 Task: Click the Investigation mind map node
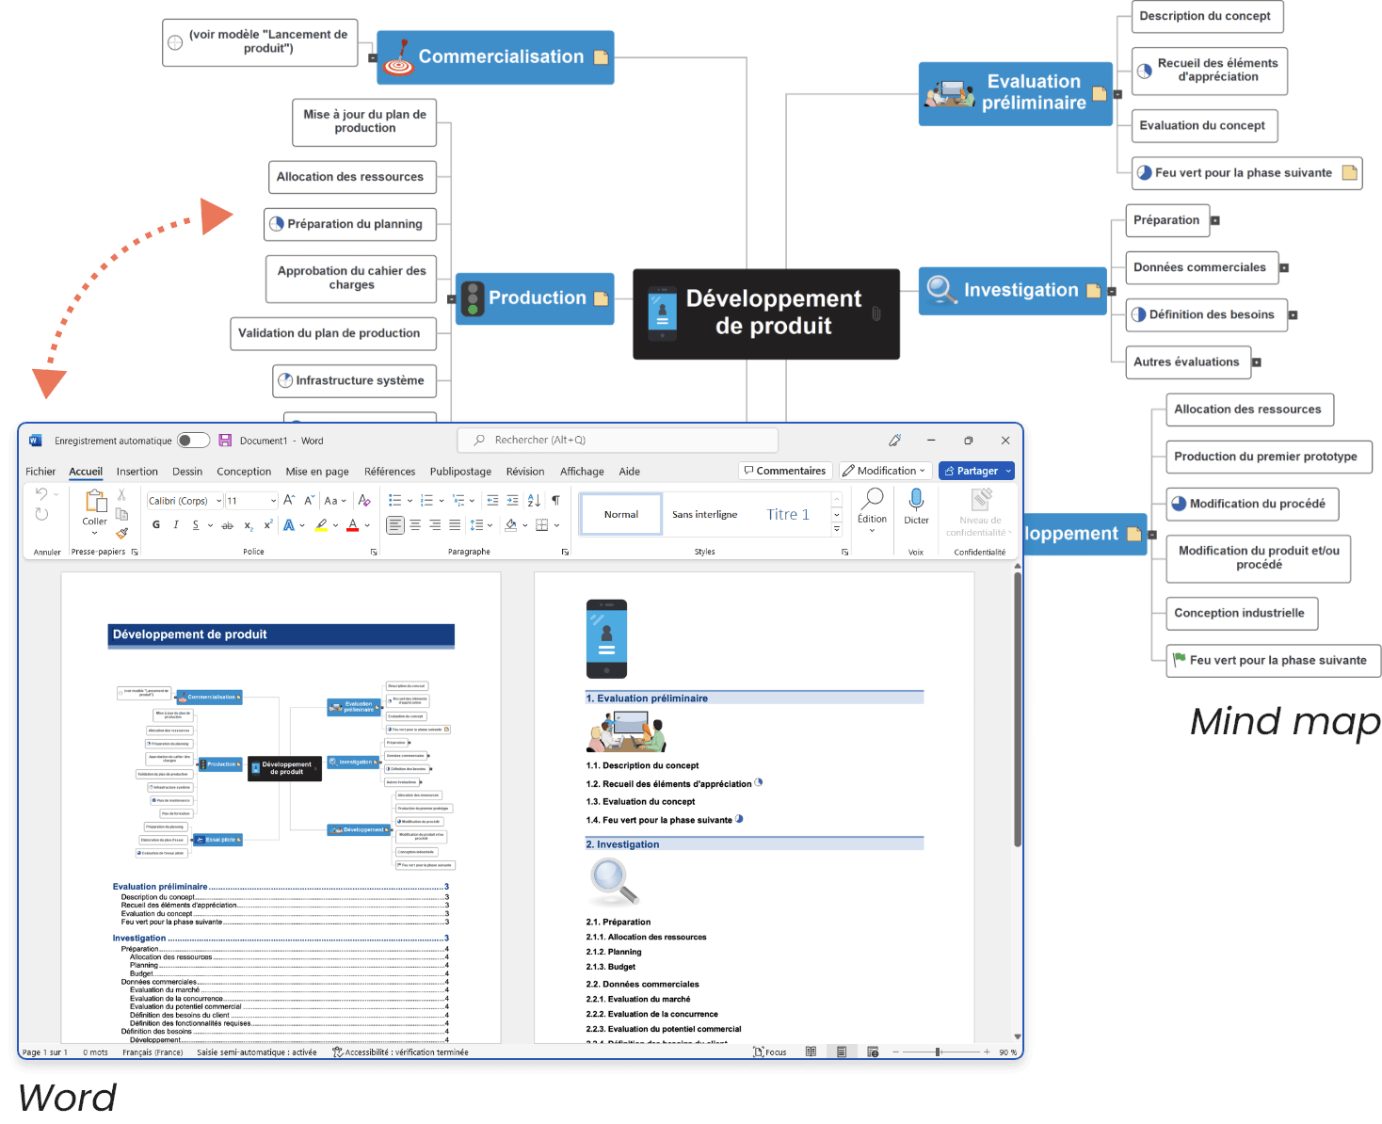pyautogui.click(x=1012, y=291)
